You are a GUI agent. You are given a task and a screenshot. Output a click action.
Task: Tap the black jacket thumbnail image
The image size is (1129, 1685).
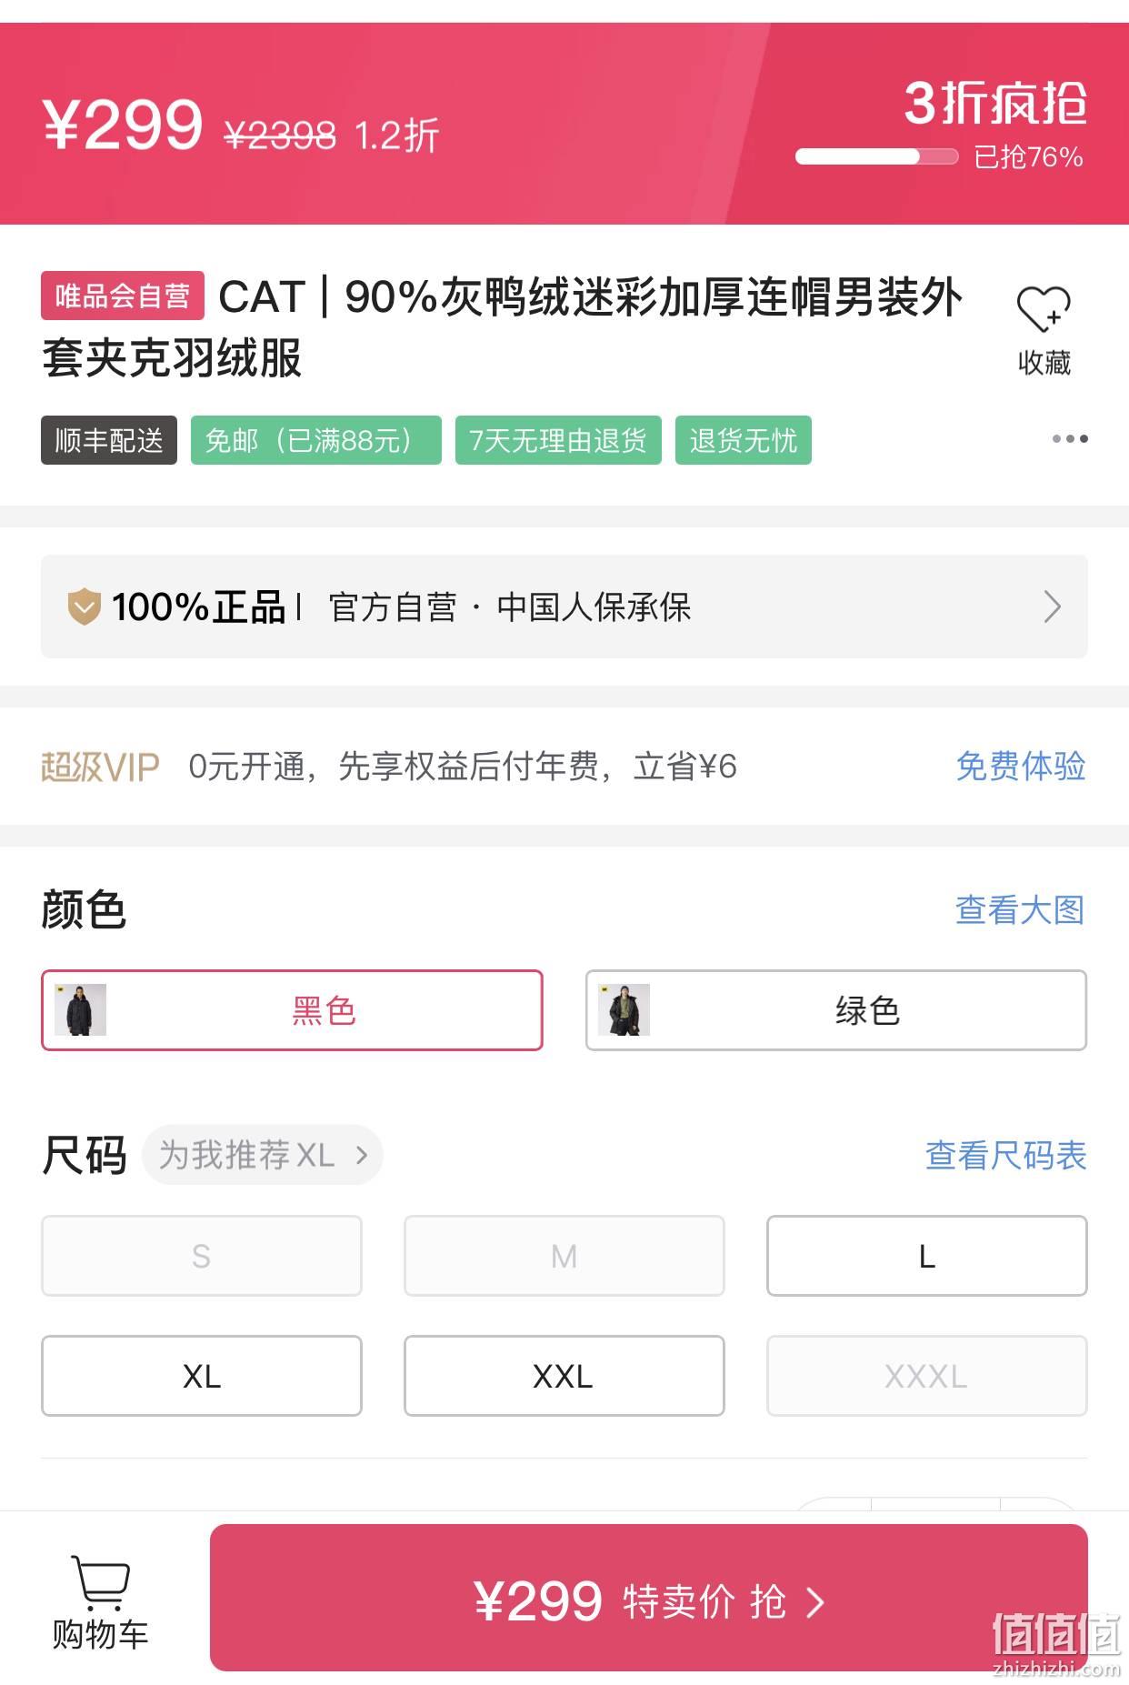point(80,1009)
